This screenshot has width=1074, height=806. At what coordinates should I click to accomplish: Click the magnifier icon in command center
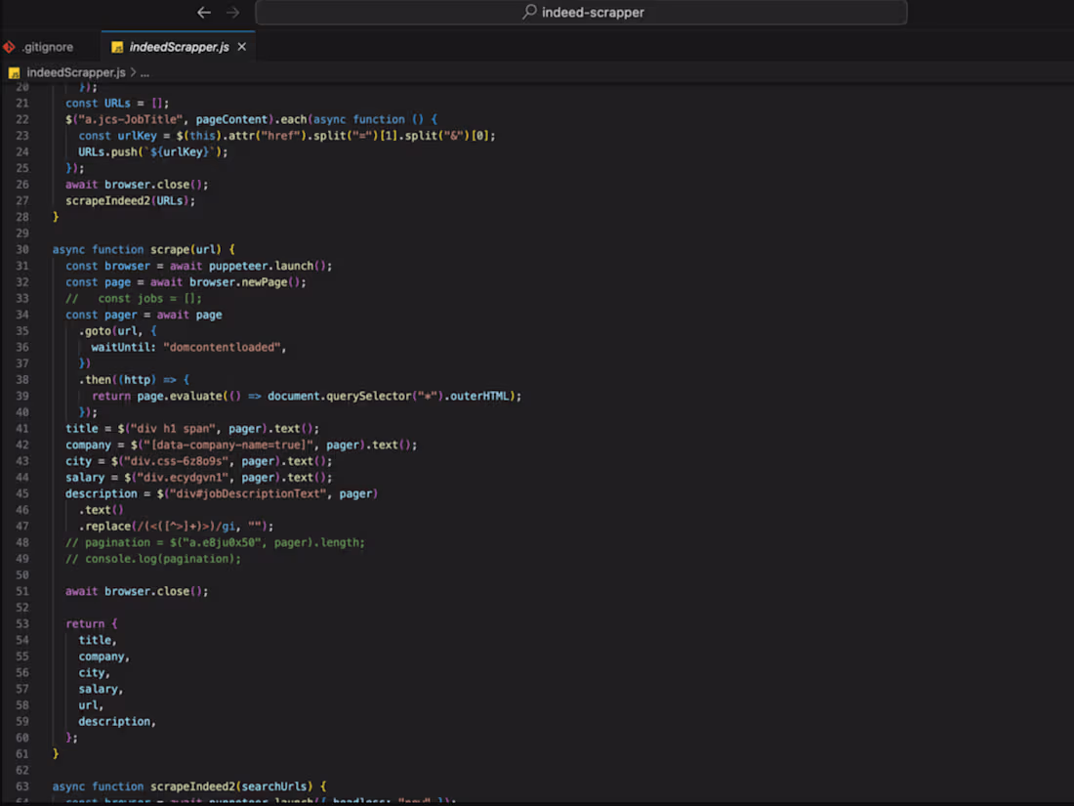[x=529, y=13]
